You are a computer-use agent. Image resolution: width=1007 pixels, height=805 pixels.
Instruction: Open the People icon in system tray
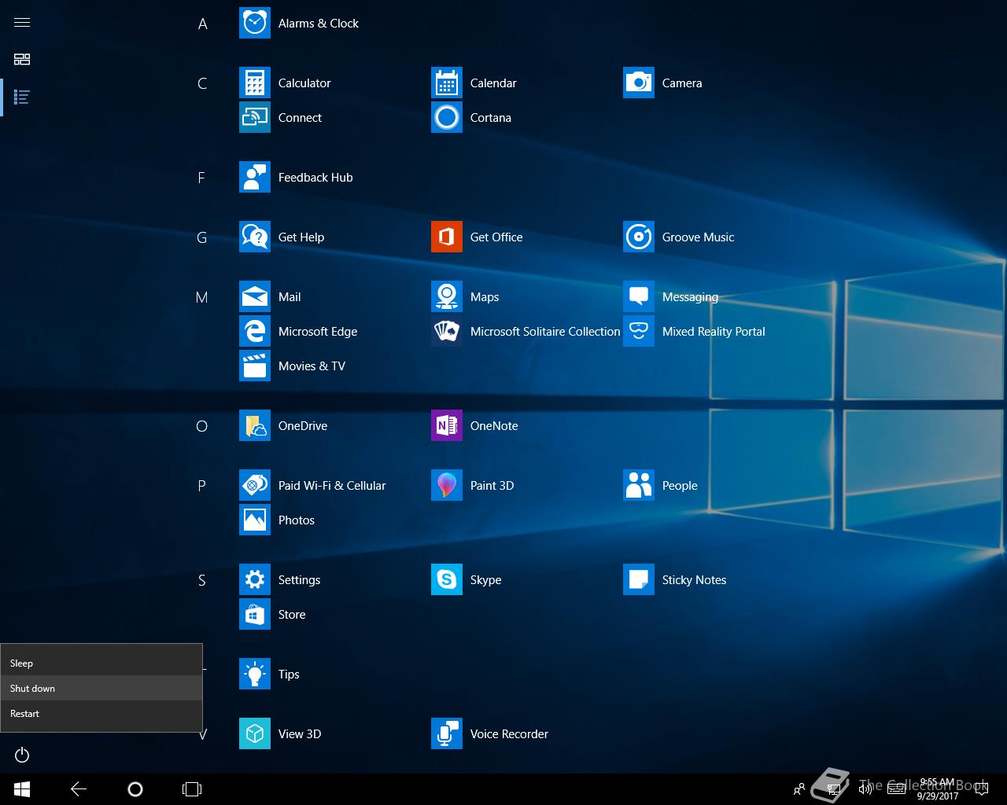click(799, 788)
